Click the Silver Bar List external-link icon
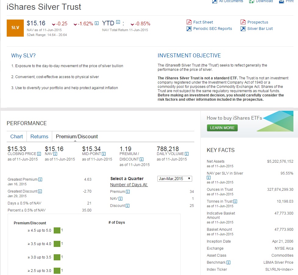Viewport: 298px width, 275px height. [243, 29]
